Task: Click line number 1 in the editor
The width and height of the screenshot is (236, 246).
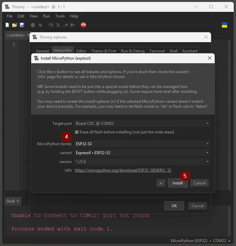Action: (x=14, y=45)
